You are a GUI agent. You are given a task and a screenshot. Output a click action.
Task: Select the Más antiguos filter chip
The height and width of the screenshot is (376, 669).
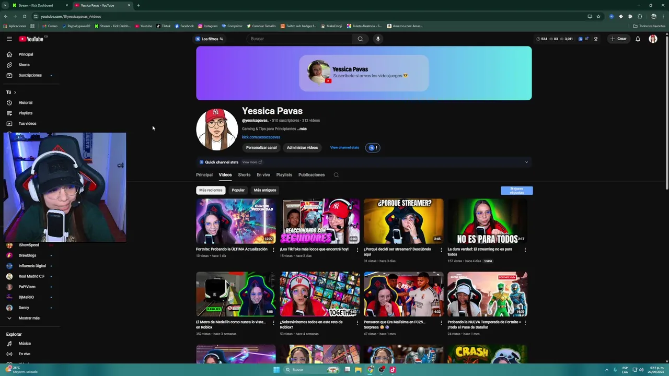265,190
